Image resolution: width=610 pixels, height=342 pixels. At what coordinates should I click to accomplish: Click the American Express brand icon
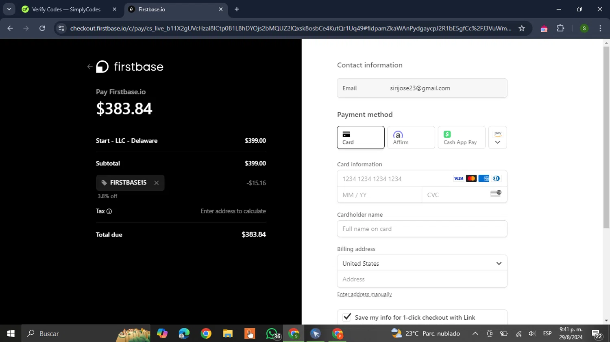point(484,179)
